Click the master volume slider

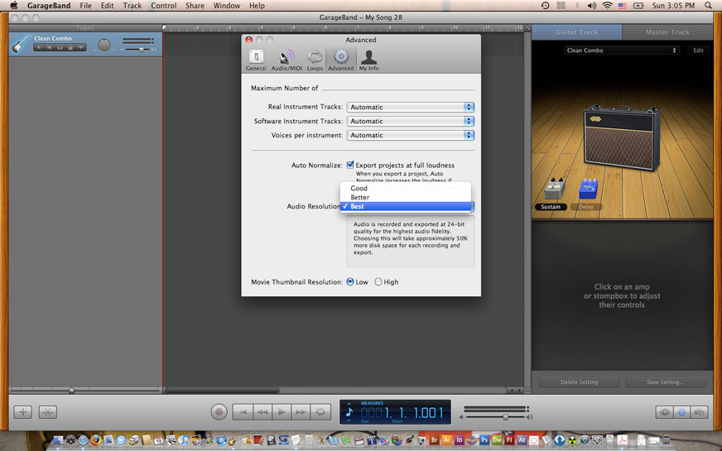[495, 416]
